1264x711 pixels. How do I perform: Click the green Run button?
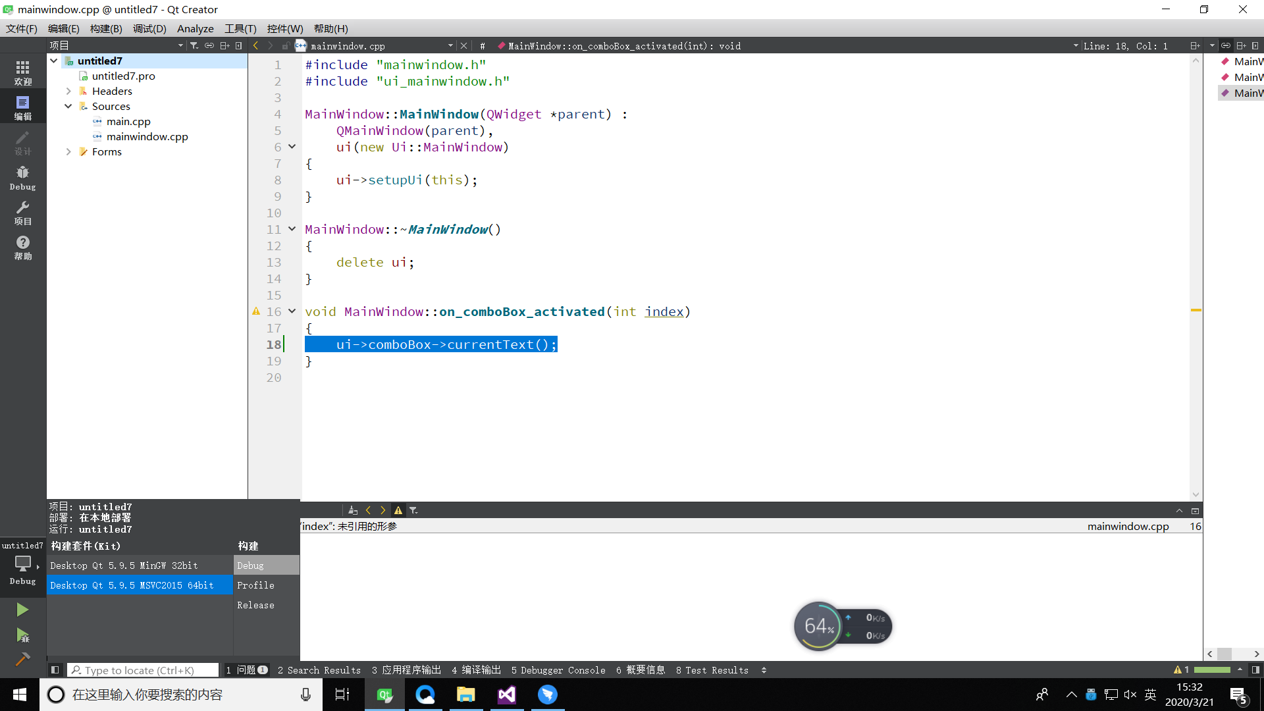click(22, 609)
